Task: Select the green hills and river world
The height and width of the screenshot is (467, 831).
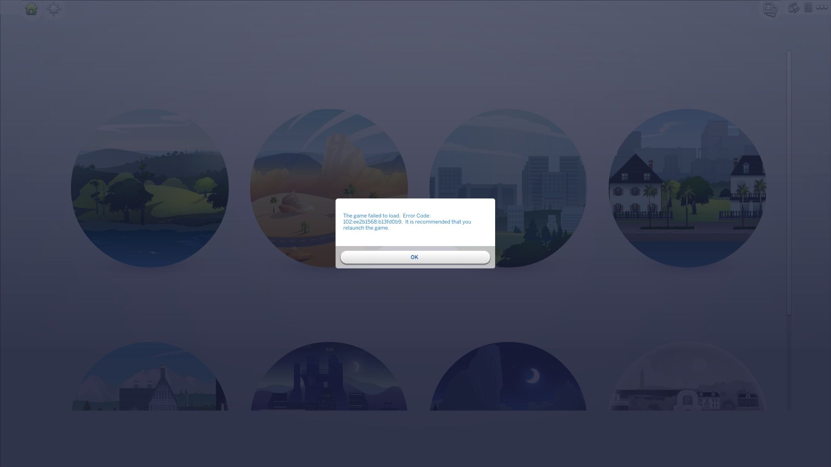Action: (150, 188)
